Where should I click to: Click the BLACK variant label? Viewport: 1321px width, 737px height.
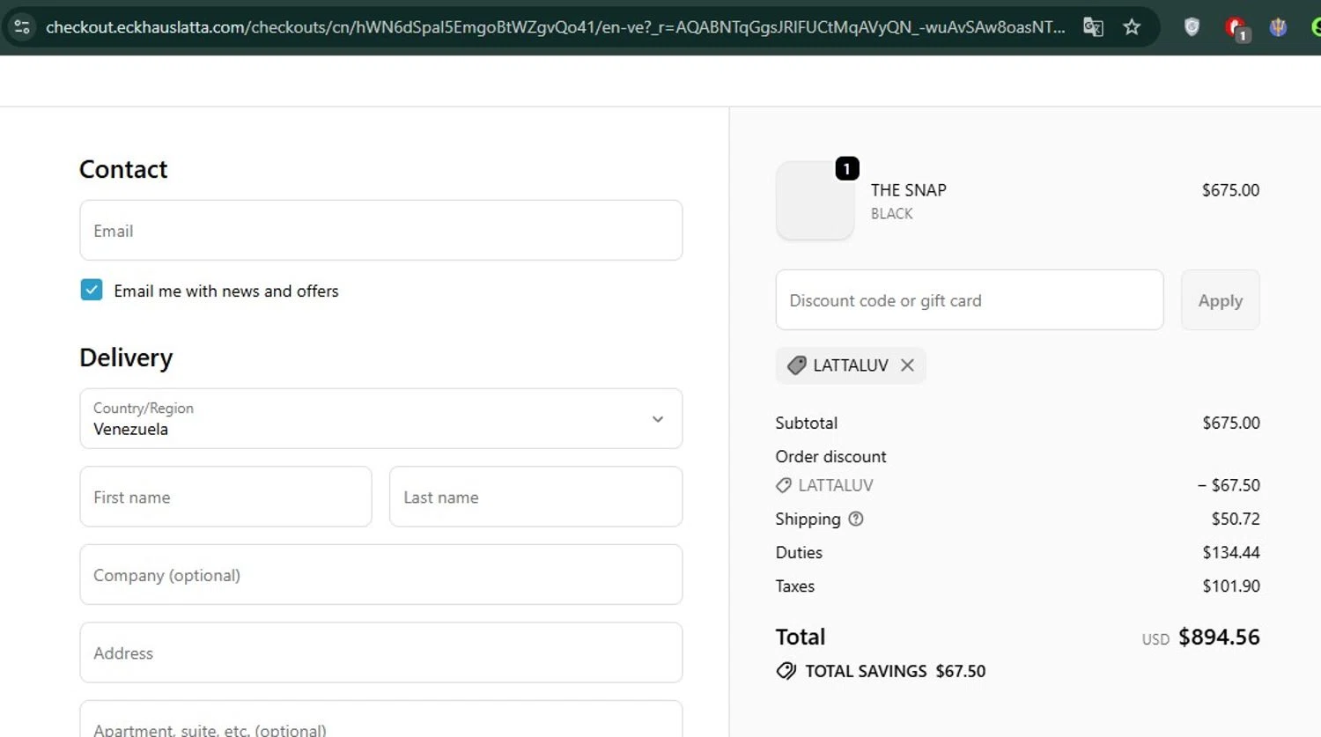[x=891, y=214]
